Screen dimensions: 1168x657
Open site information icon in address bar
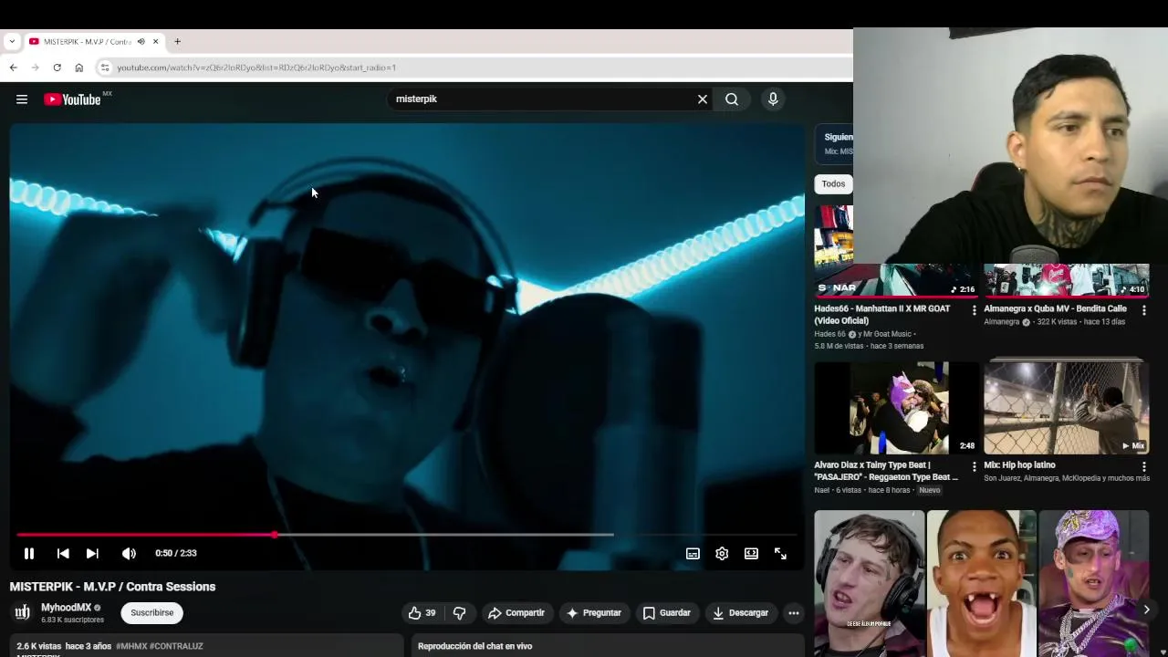[x=105, y=68]
